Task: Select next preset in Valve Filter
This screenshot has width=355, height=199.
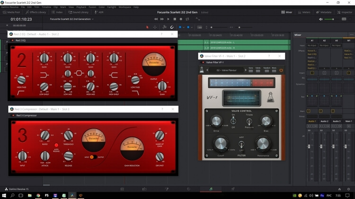Action: click(245, 70)
